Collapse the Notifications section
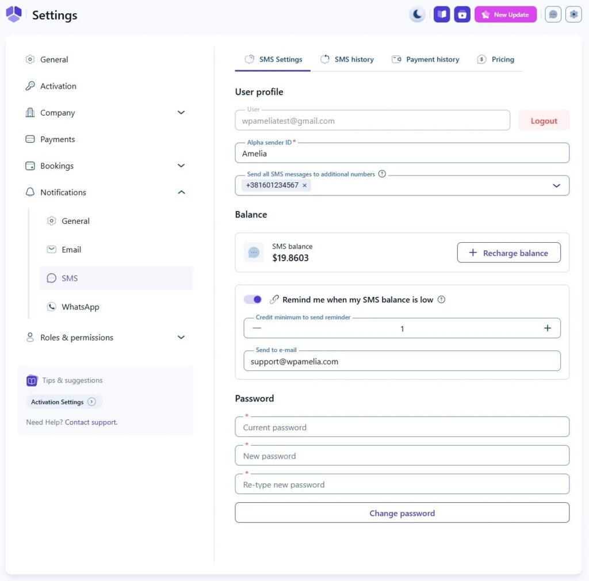 tap(181, 192)
